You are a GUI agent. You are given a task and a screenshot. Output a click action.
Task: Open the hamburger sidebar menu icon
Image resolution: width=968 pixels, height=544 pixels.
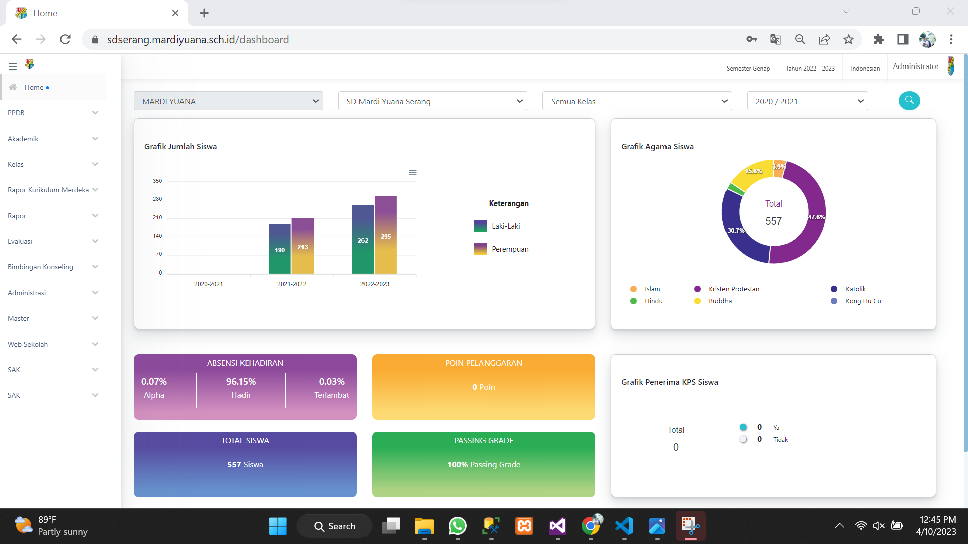pyautogui.click(x=13, y=66)
